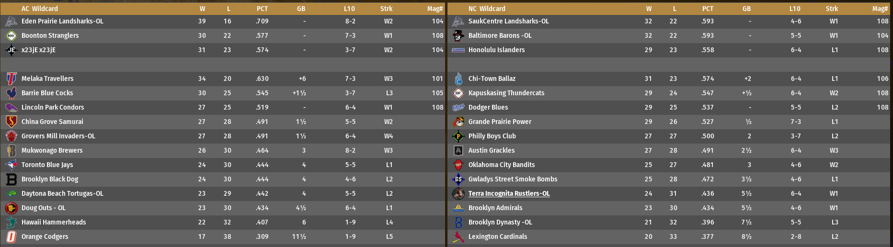Sort AC Wildcard table by PCT column
Image resolution: width=893 pixels, height=247 pixels.
point(262,9)
